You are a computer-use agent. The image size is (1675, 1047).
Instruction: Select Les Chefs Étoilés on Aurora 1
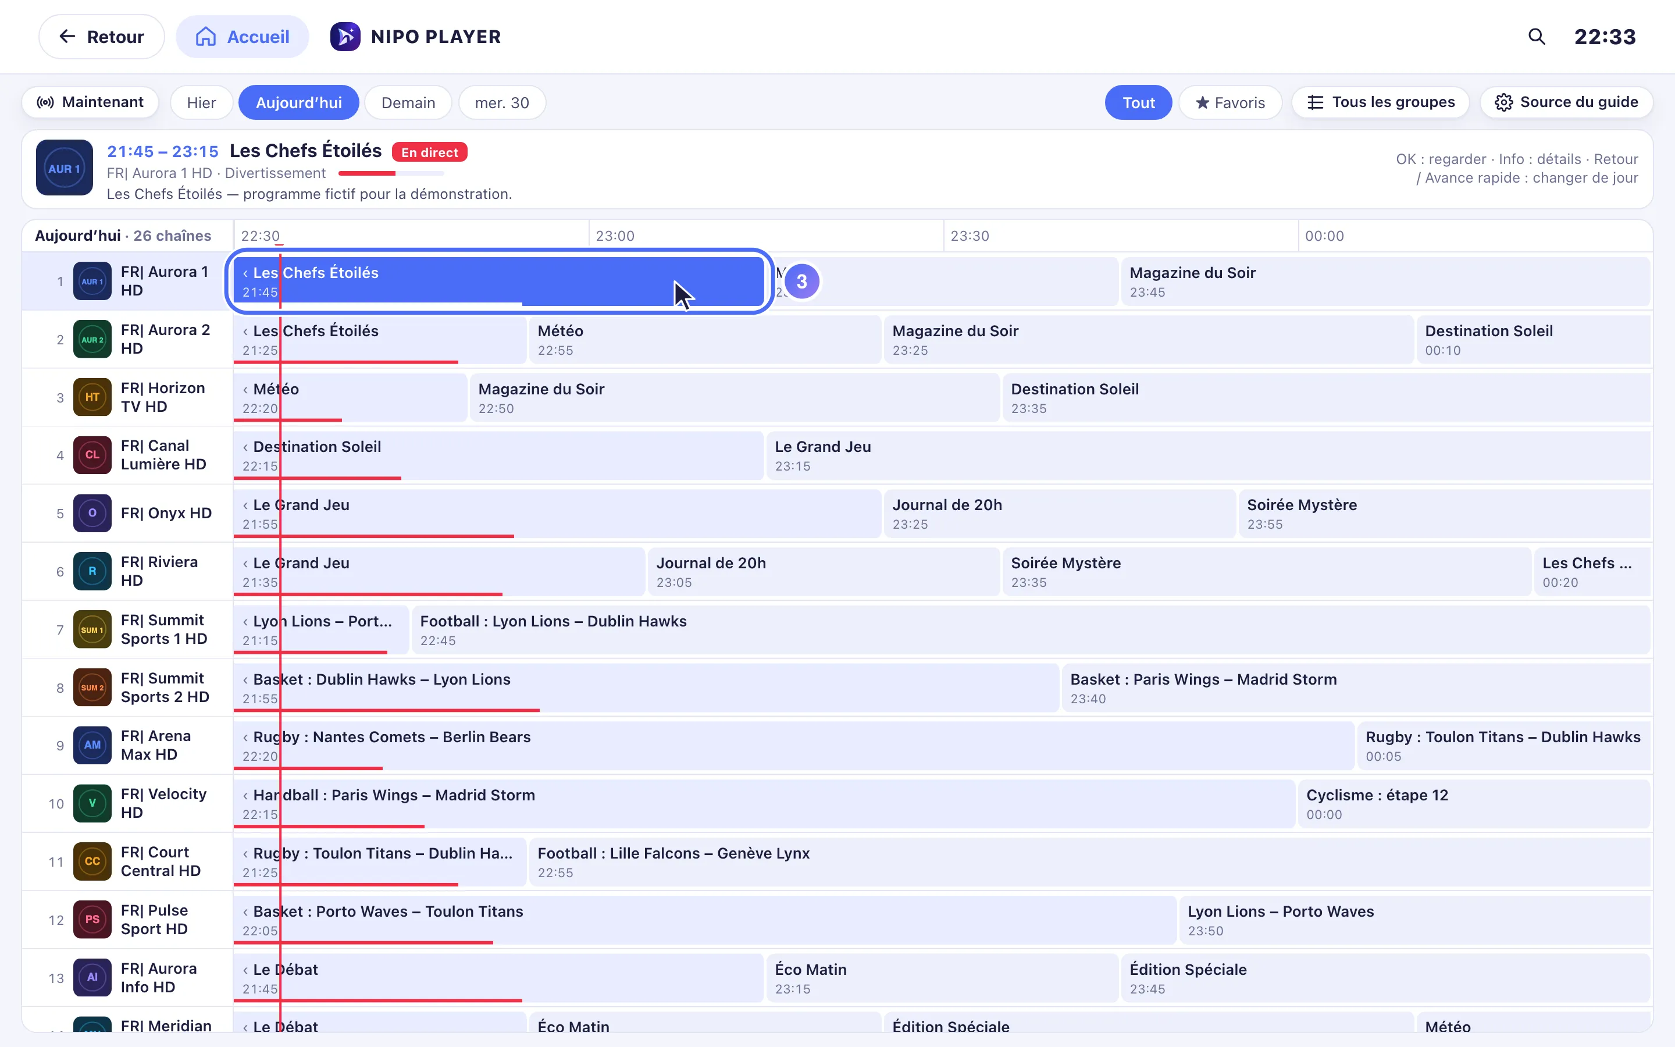498,281
